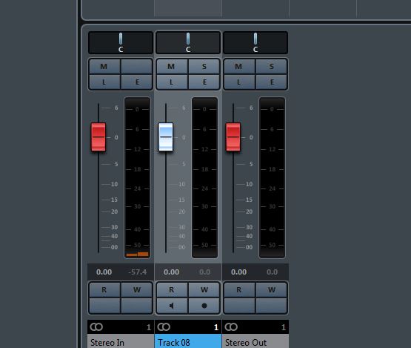
Task: Click the Stereo In volume value 0.00
Action: pyautogui.click(x=104, y=272)
